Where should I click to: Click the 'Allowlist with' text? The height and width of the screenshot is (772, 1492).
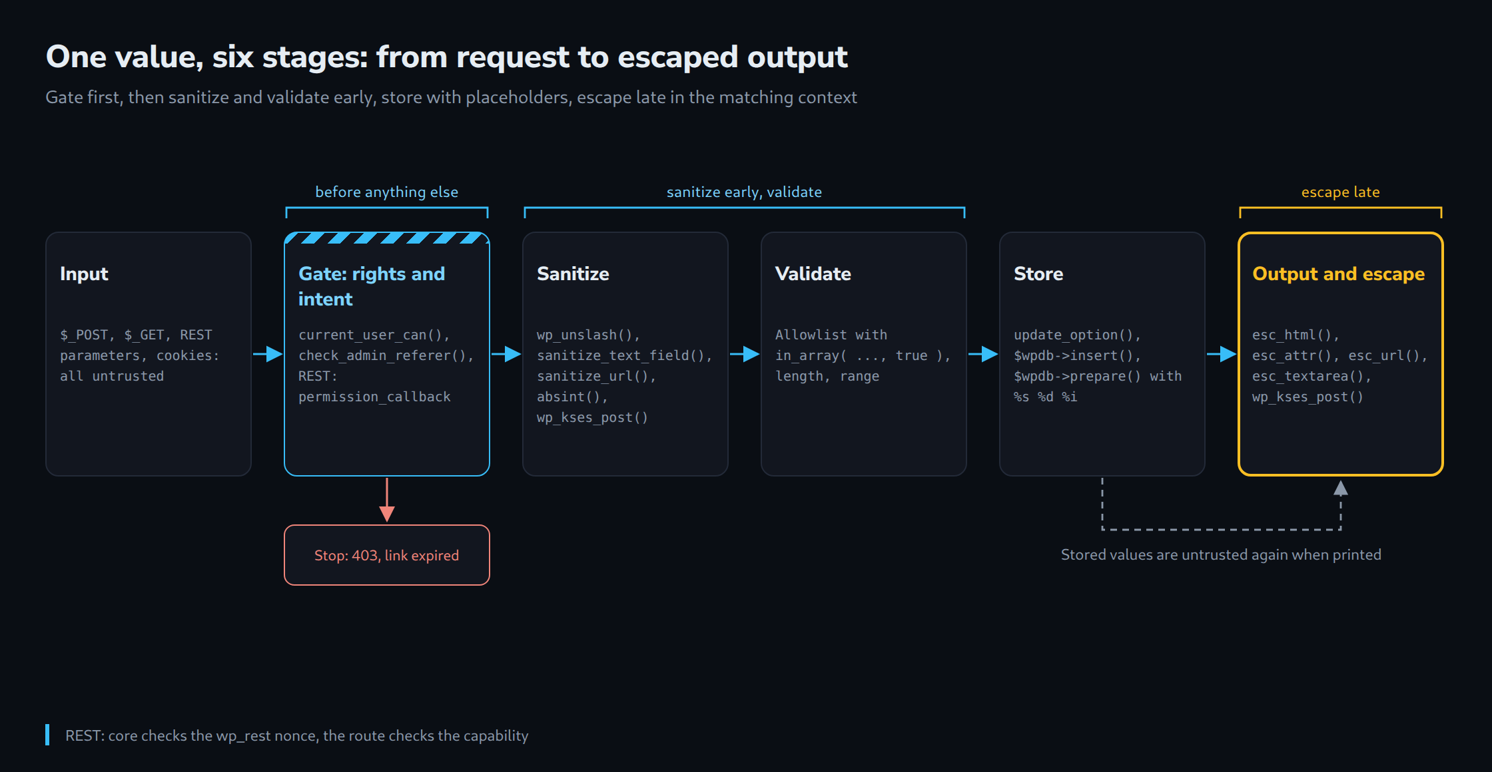(x=831, y=335)
